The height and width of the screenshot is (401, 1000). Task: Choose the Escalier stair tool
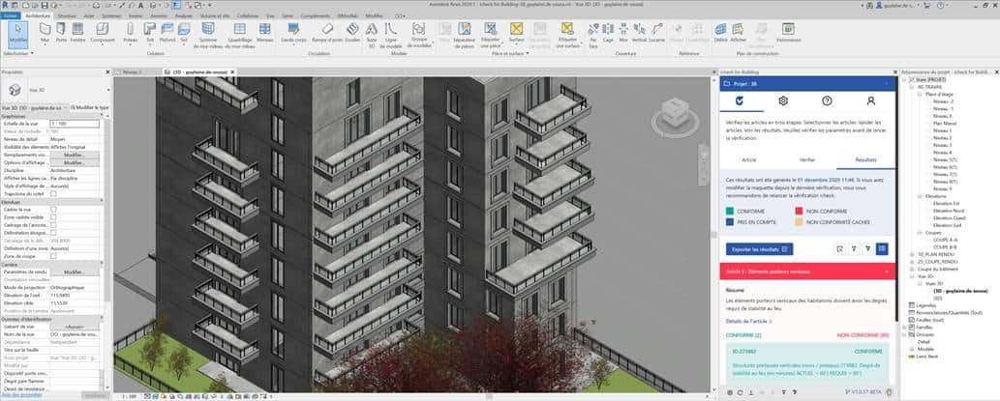(x=352, y=33)
